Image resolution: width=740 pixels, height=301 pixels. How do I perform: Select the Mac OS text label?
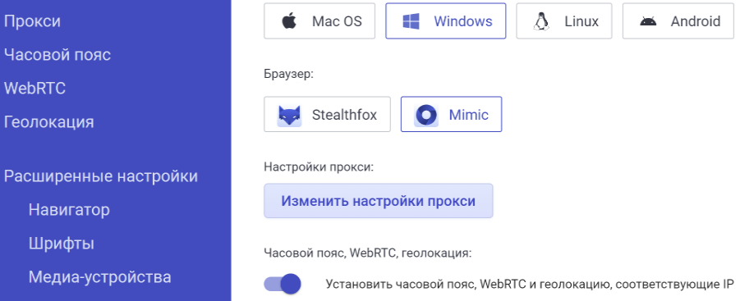[337, 21]
